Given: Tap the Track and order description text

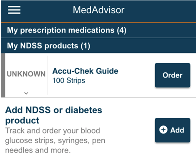Looking at the screenshot, I should coord(55,140).
